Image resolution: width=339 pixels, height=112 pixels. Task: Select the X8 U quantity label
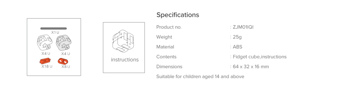tap(66, 66)
